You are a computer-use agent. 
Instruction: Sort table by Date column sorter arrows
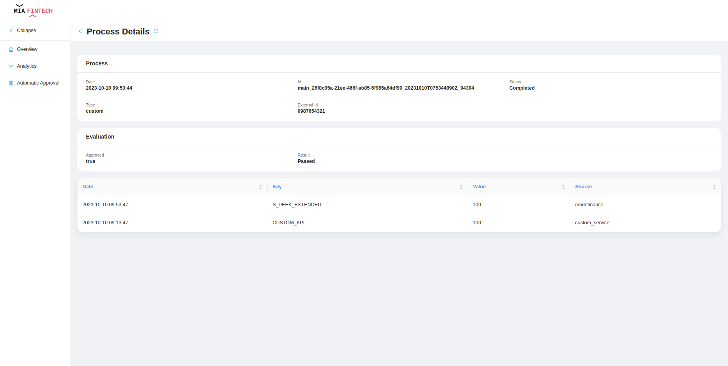point(260,187)
